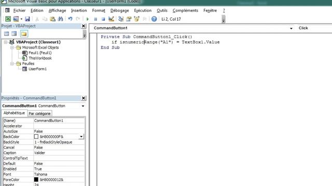Open the Insert object dropdown arrow
This screenshot has height=186, width=332.
[x=21, y=19]
